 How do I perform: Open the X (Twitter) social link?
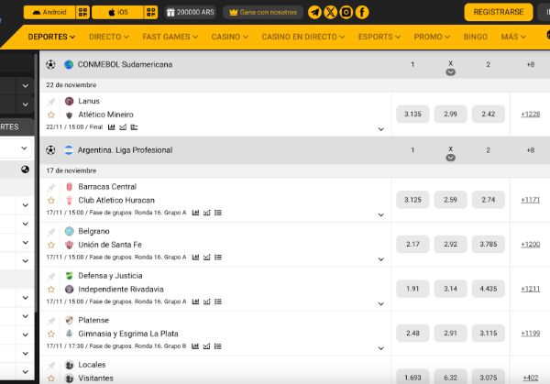click(330, 12)
